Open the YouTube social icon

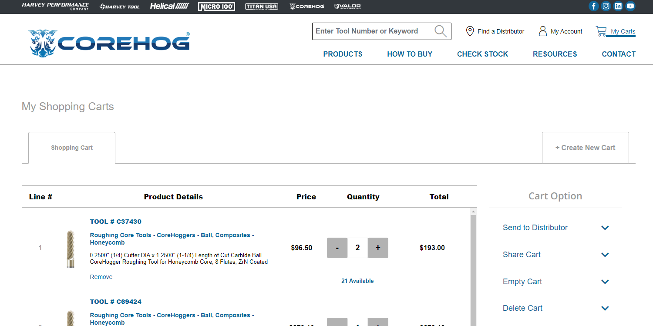point(630,6)
